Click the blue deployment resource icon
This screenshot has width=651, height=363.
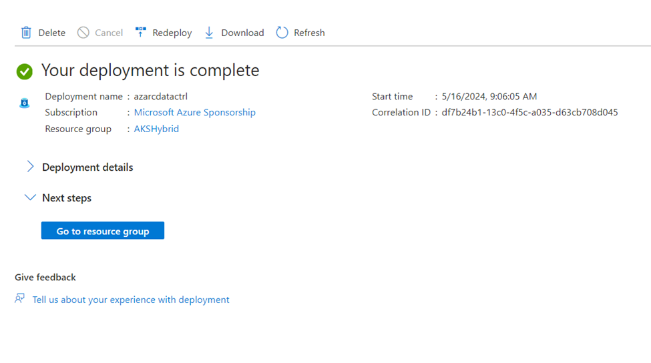(25, 103)
